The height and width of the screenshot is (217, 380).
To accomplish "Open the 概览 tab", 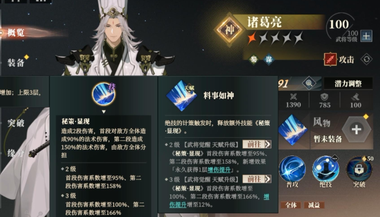I will click(x=16, y=33).
